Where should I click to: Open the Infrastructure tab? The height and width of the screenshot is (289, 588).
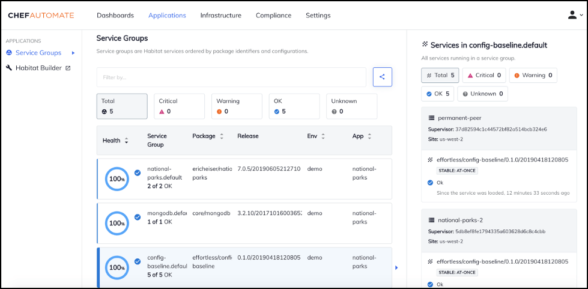coord(220,15)
